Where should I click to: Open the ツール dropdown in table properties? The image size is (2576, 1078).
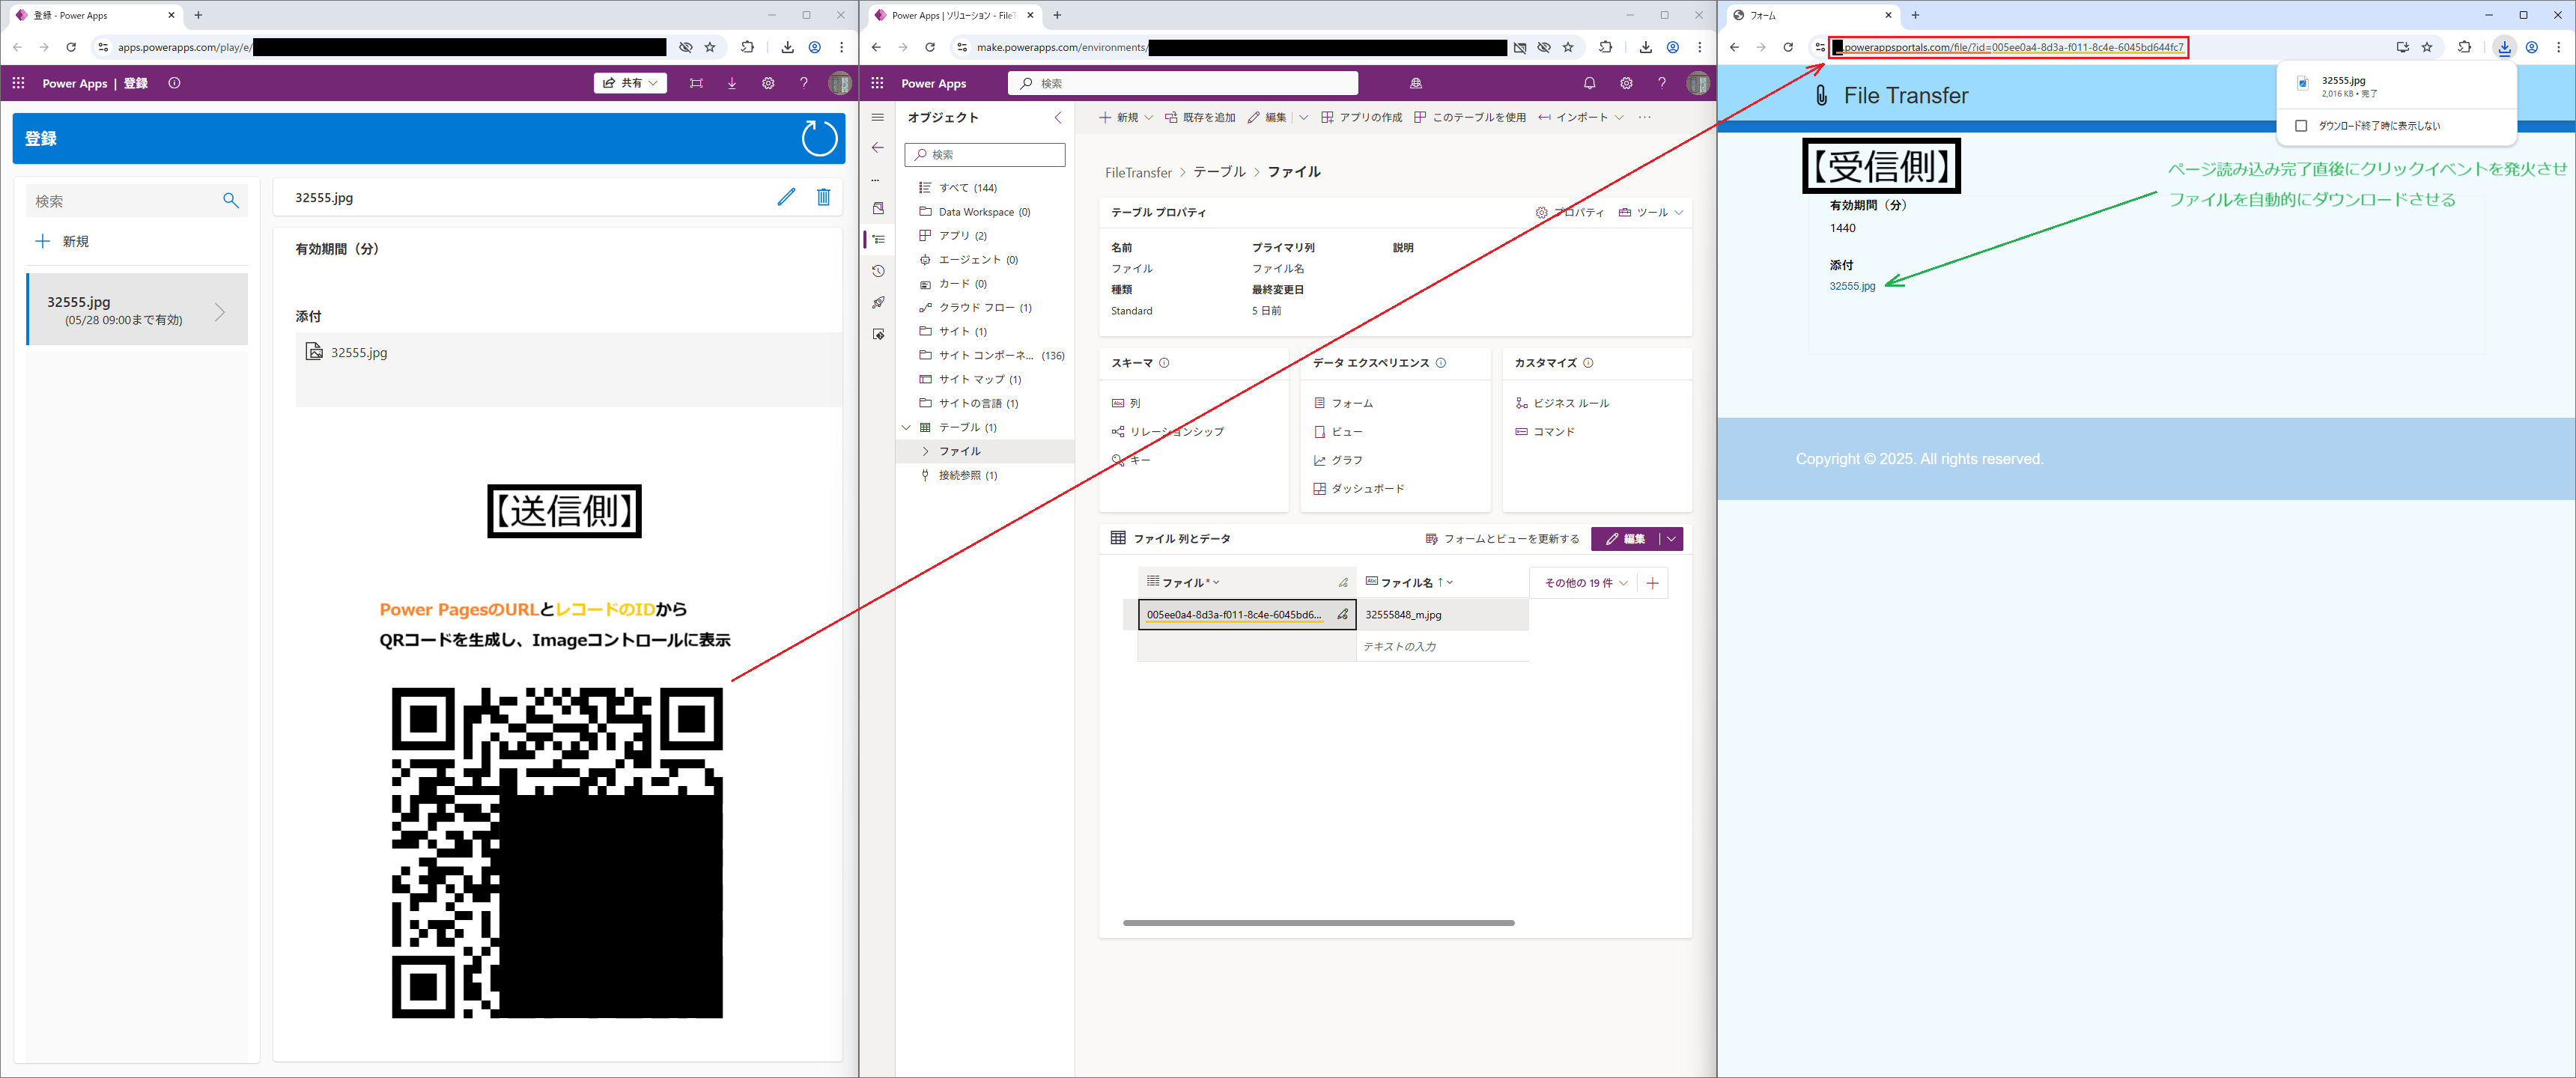[x=1651, y=212]
